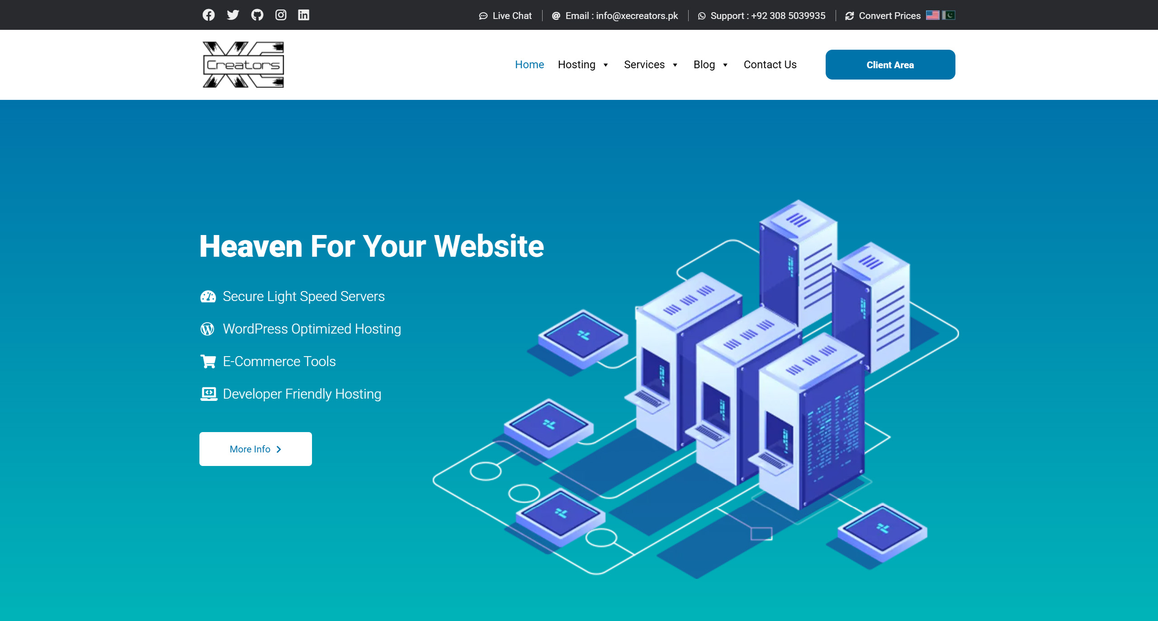Expand the Services dropdown arrow
This screenshot has height=621, width=1158.
coord(675,65)
